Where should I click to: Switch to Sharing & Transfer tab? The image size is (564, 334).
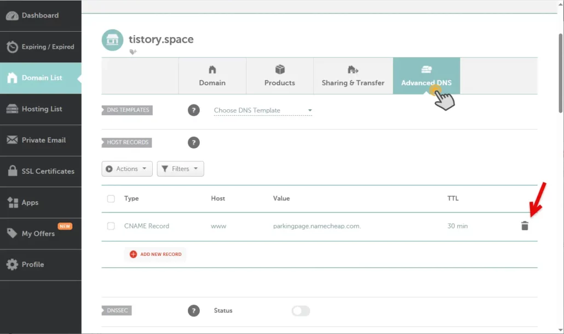[x=353, y=76]
